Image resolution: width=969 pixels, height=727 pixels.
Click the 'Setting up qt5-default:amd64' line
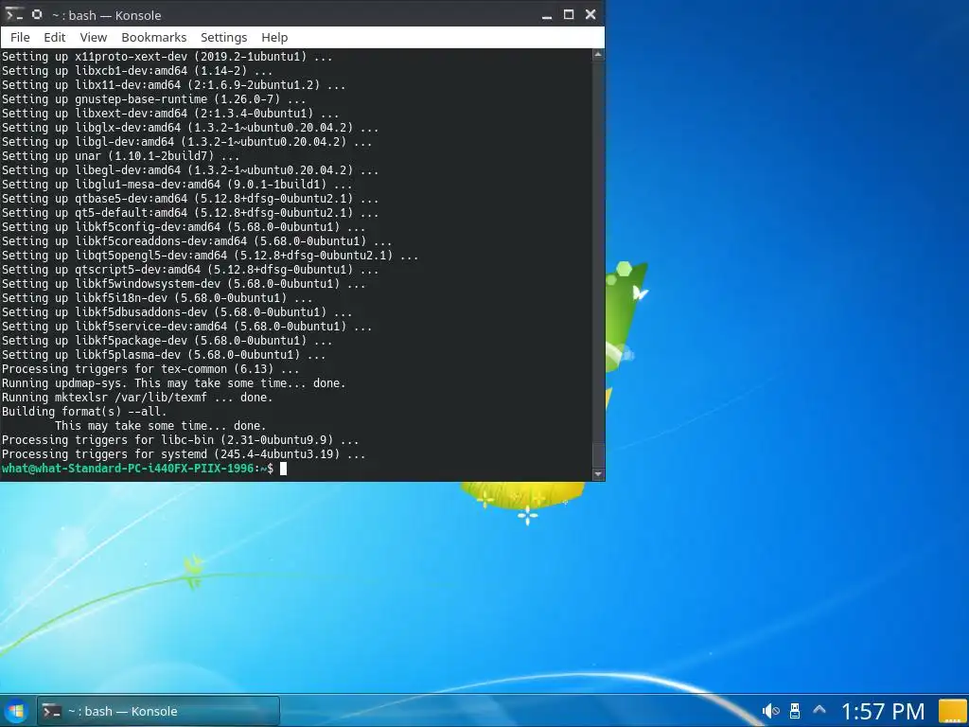[189, 213]
